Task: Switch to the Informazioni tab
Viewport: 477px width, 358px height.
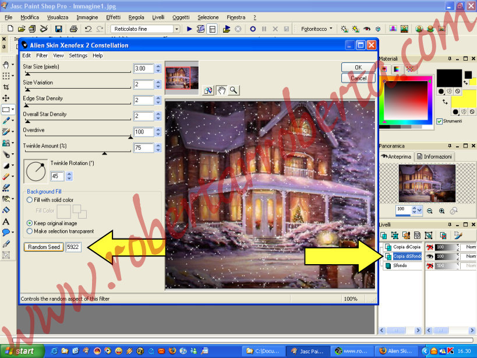Action: 434,156
